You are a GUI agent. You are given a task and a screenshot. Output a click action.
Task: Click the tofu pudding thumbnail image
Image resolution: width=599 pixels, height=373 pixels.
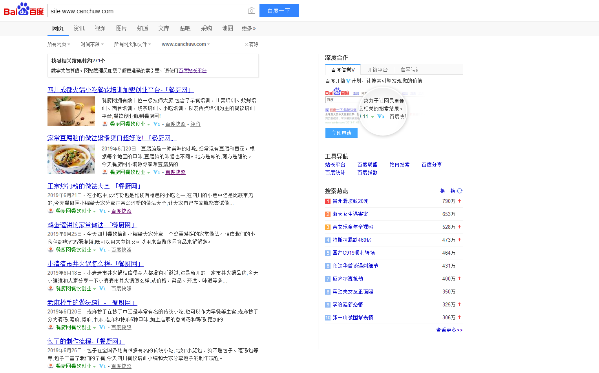(71, 159)
